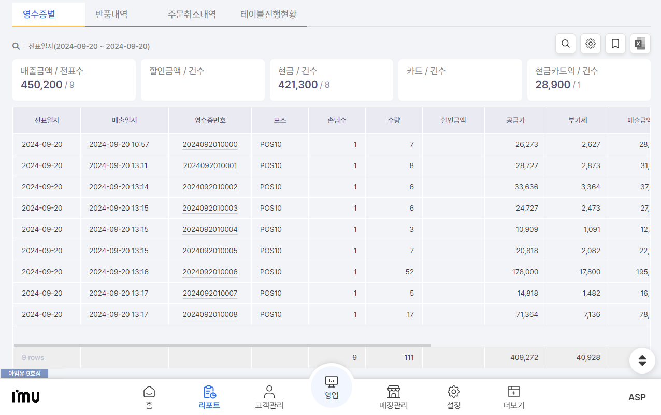661x415 pixels.
Task: Click the VAT cell showing 1,091
Action: pyautogui.click(x=578, y=229)
